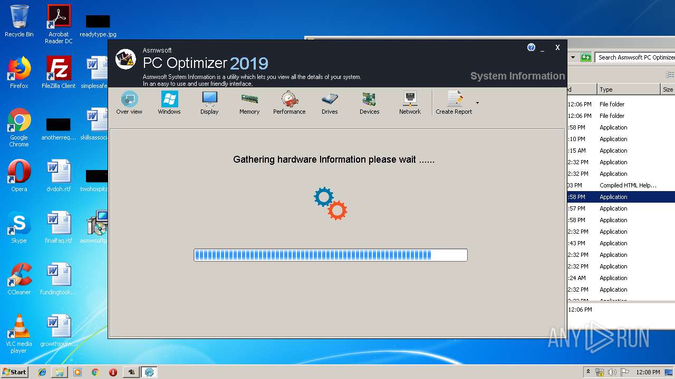Open the Explorer address bar dropdown arrow

573,57
